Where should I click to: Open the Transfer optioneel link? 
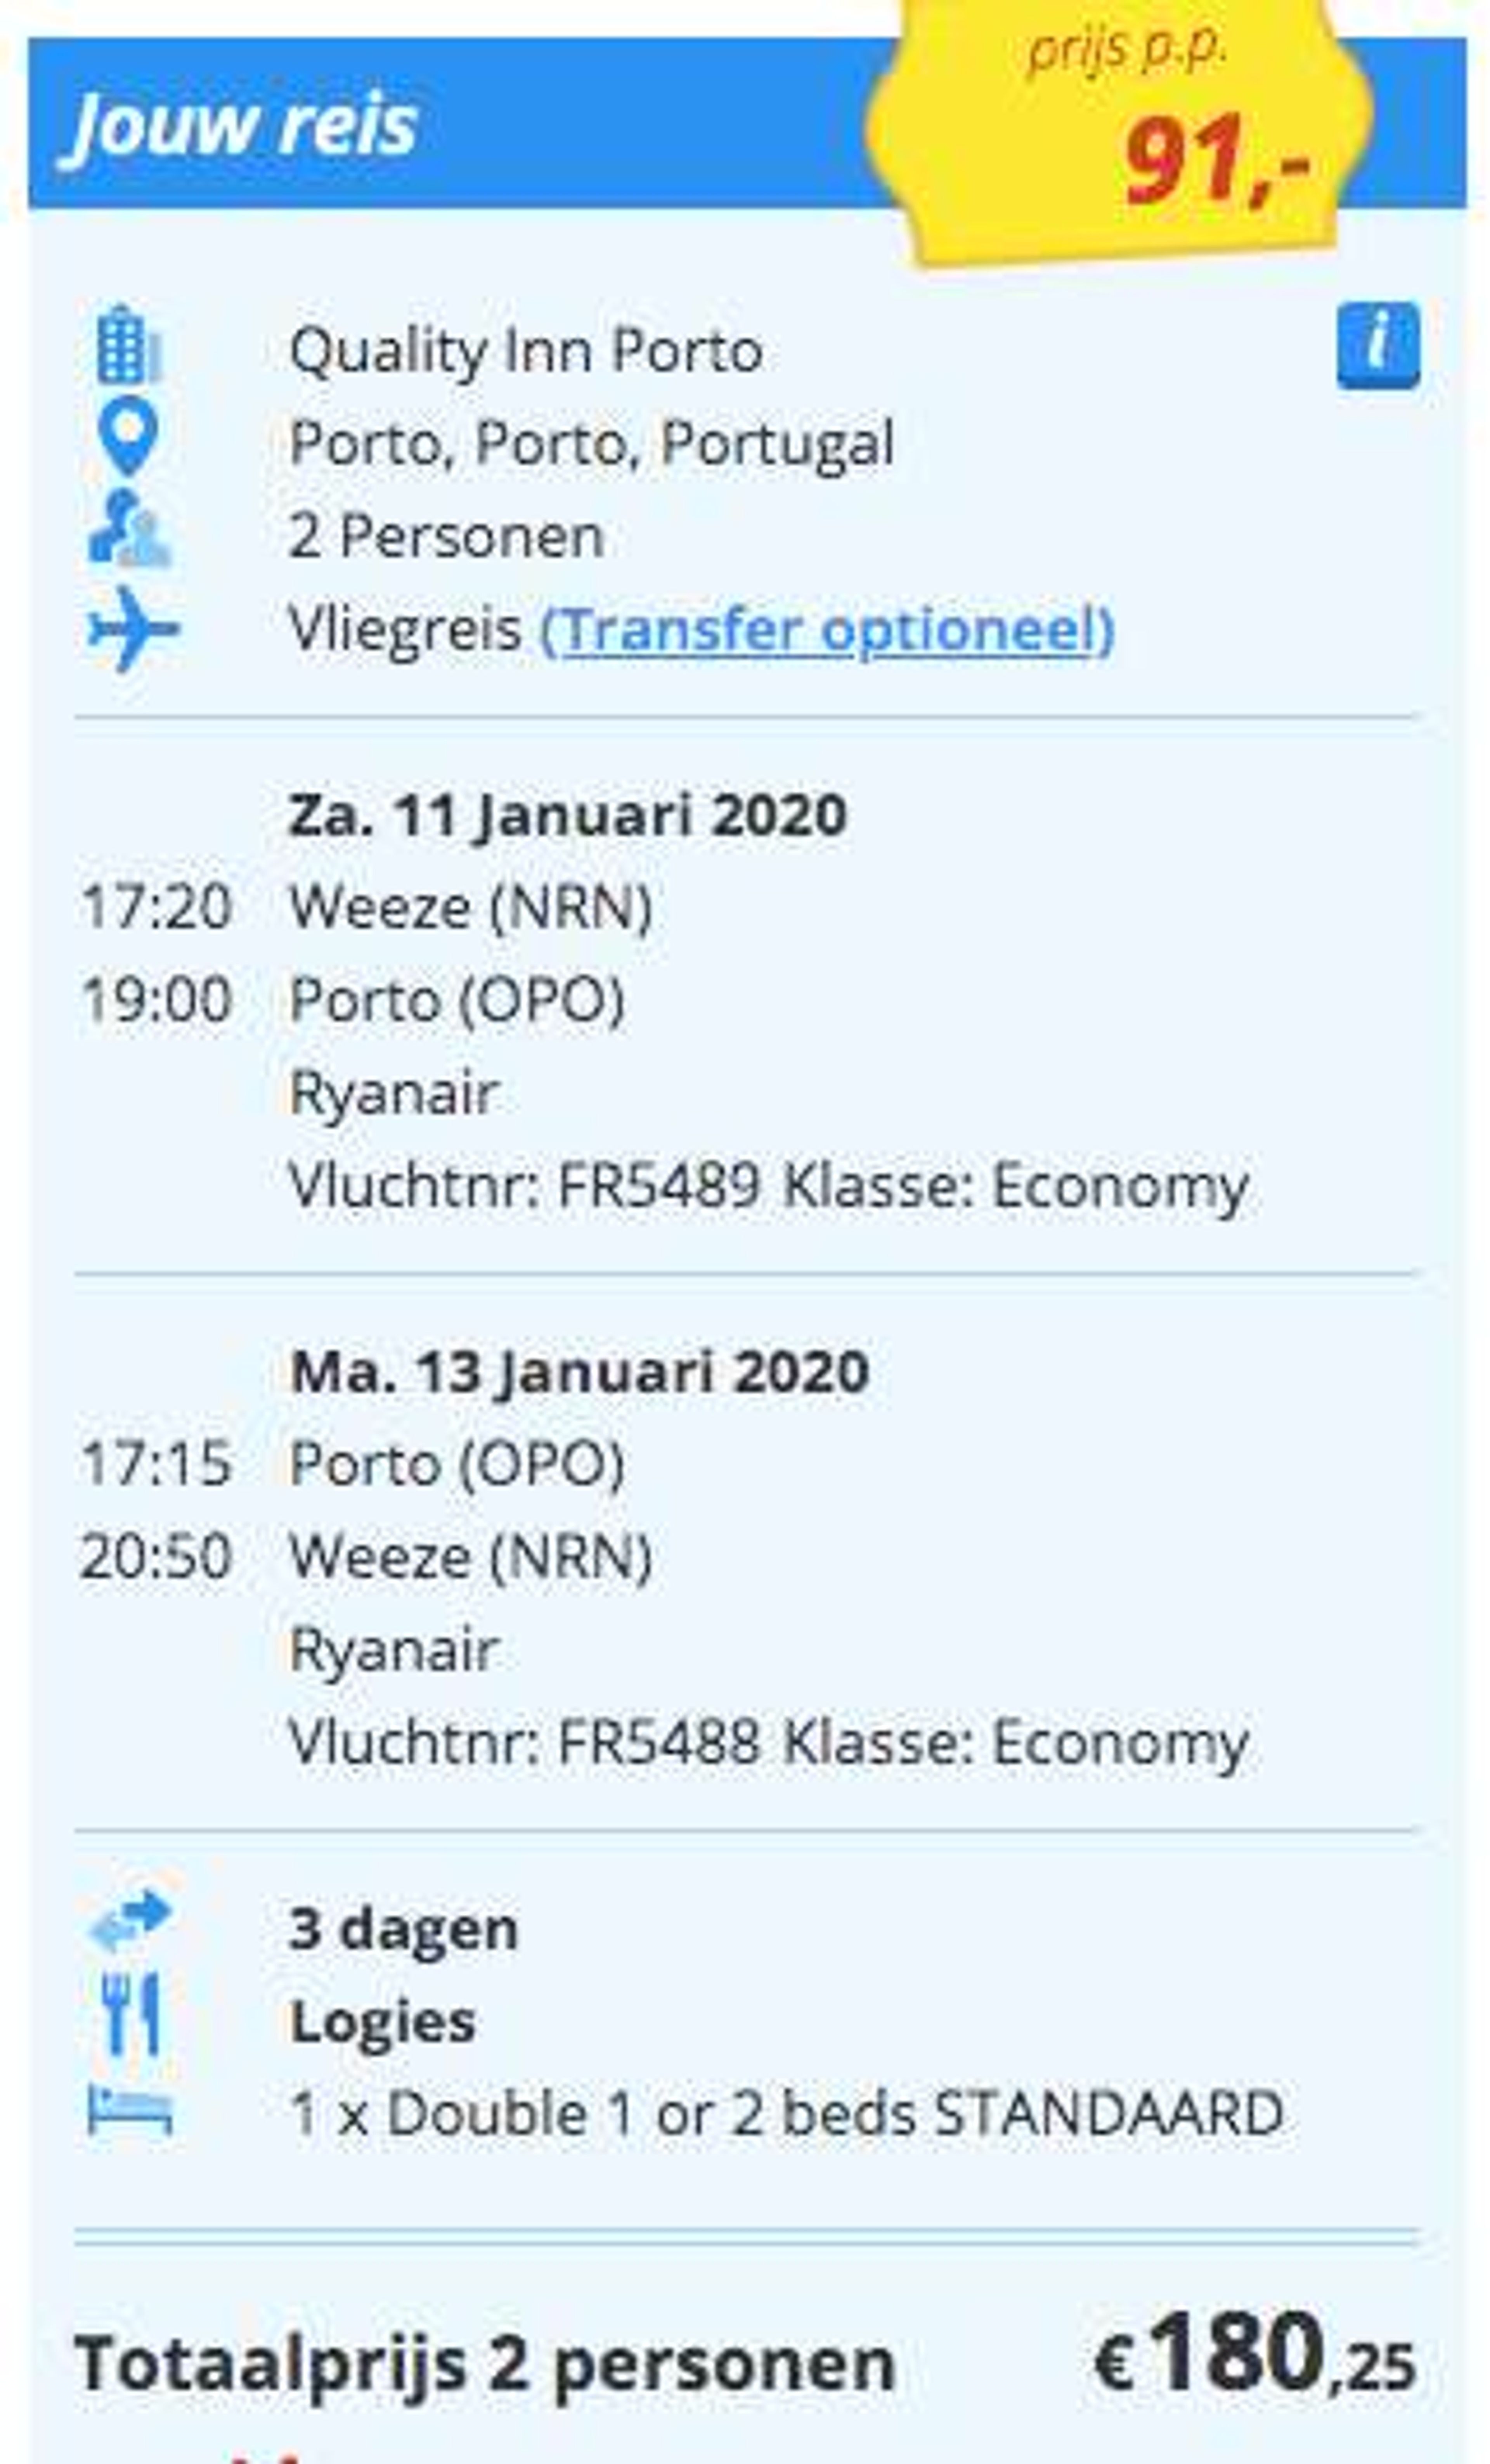click(x=827, y=630)
